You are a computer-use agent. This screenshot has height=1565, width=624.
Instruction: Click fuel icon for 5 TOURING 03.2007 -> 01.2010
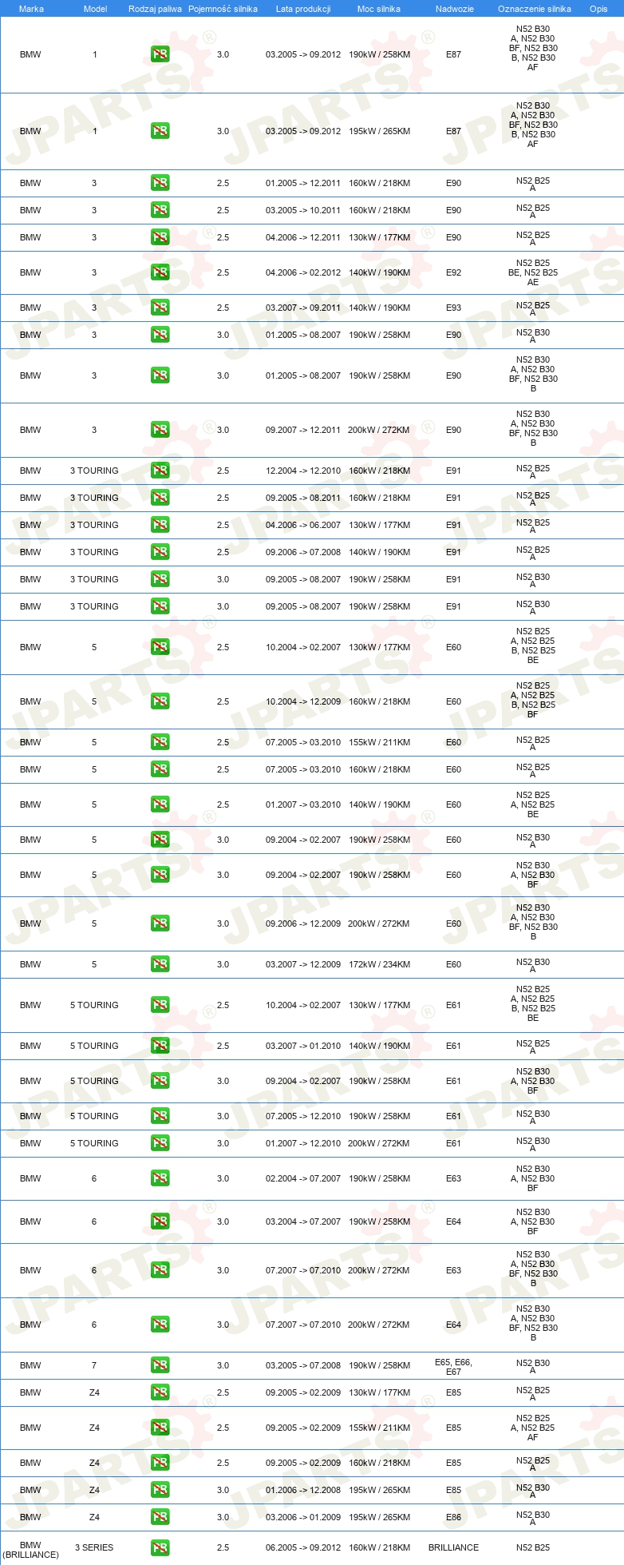tap(160, 1046)
